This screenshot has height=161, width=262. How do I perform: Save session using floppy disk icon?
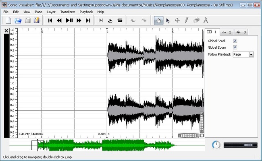click(x=27, y=21)
